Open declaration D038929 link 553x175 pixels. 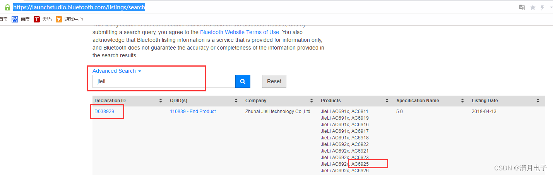(x=104, y=112)
